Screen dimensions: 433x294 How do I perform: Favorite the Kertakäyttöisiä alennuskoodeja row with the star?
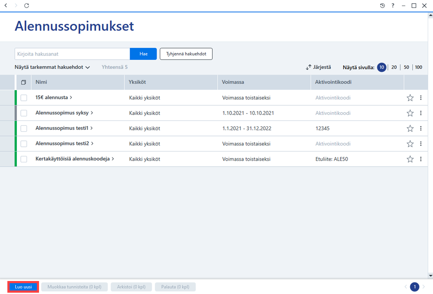click(x=410, y=159)
